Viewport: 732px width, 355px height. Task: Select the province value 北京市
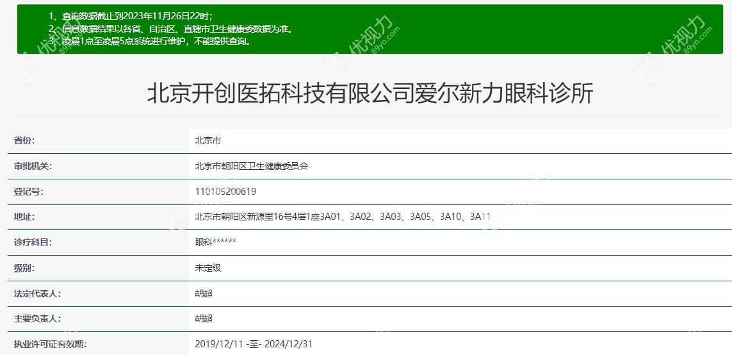tap(207, 140)
